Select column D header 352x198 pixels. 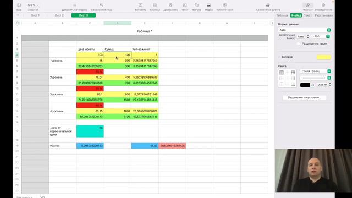click(x=117, y=23)
